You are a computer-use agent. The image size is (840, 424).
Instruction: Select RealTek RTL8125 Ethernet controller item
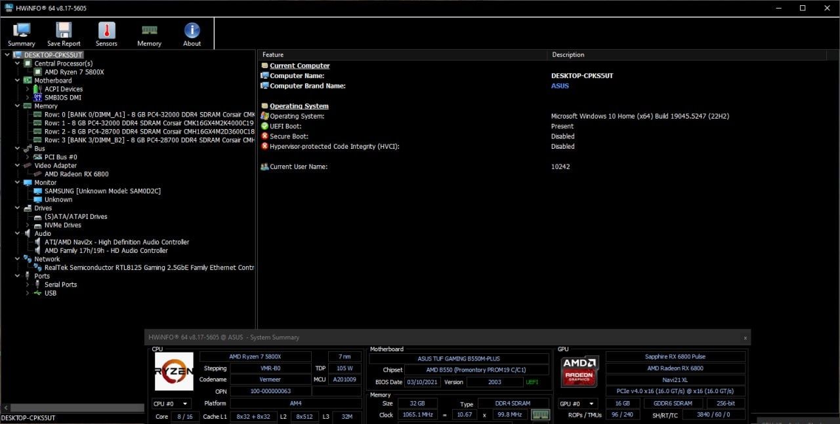tap(150, 267)
